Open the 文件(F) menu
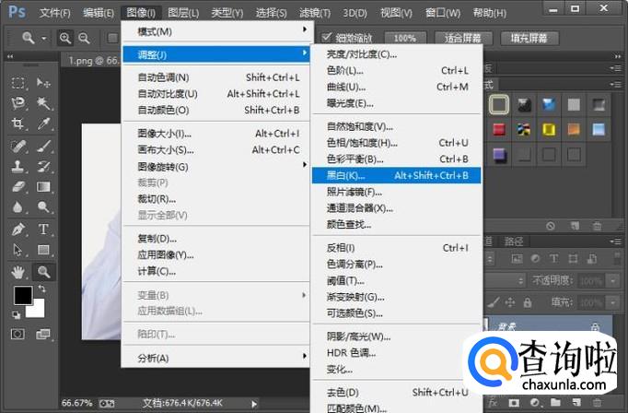The width and height of the screenshot is (628, 413). [54, 13]
